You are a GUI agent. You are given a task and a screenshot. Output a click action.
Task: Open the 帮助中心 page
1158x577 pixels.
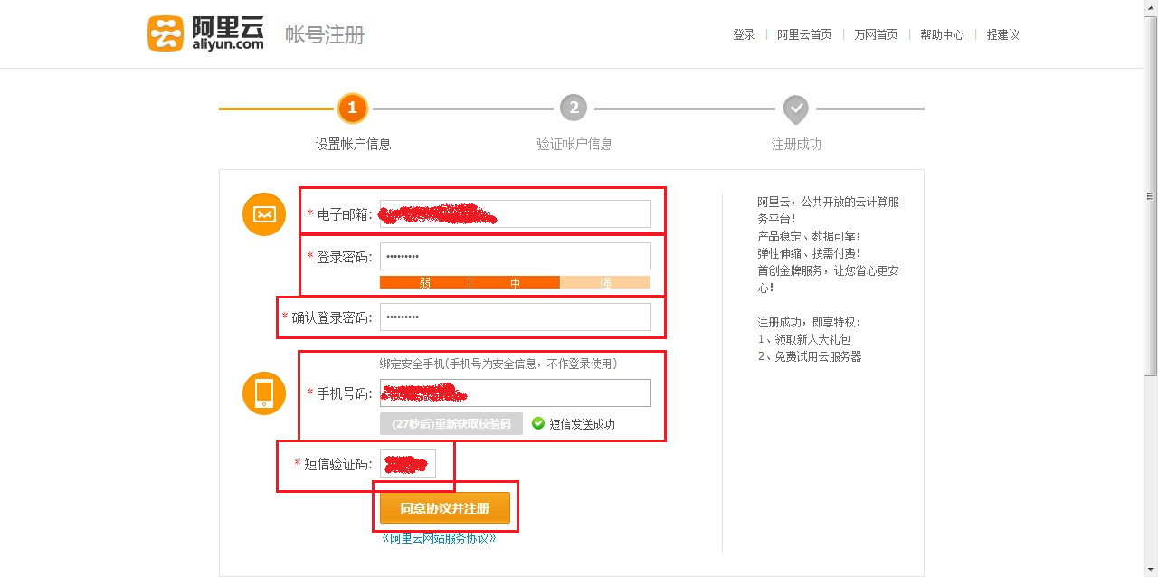pyautogui.click(x=941, y=33)
